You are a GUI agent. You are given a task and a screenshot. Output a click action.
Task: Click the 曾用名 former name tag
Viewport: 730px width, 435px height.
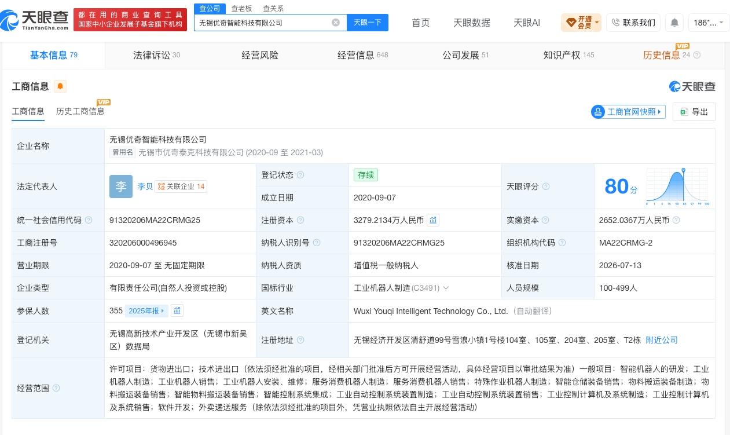(x=123, y=152)
